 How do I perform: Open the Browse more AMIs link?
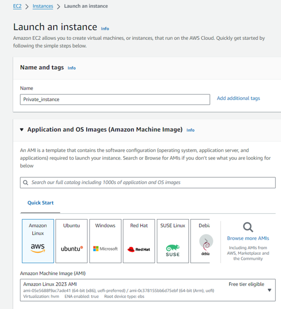pyautogui.click(x=248, y=238)
